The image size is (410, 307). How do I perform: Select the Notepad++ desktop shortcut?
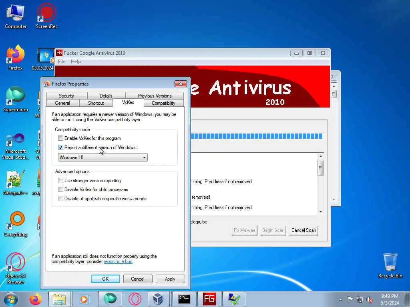[16, 183]
